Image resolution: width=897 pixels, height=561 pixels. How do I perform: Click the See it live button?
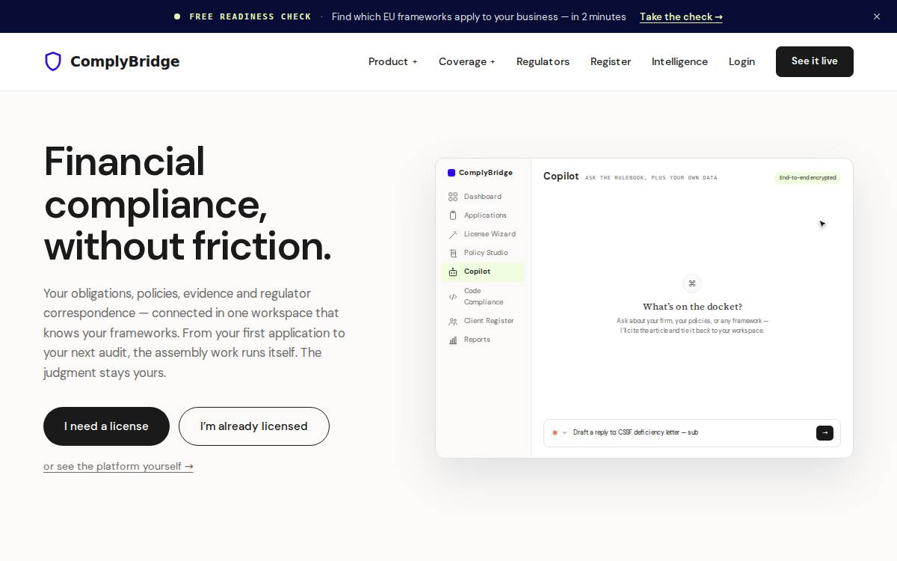click(x=815, y=61)
